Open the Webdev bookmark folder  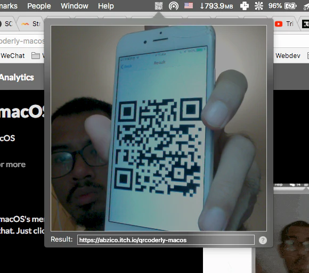288,56
